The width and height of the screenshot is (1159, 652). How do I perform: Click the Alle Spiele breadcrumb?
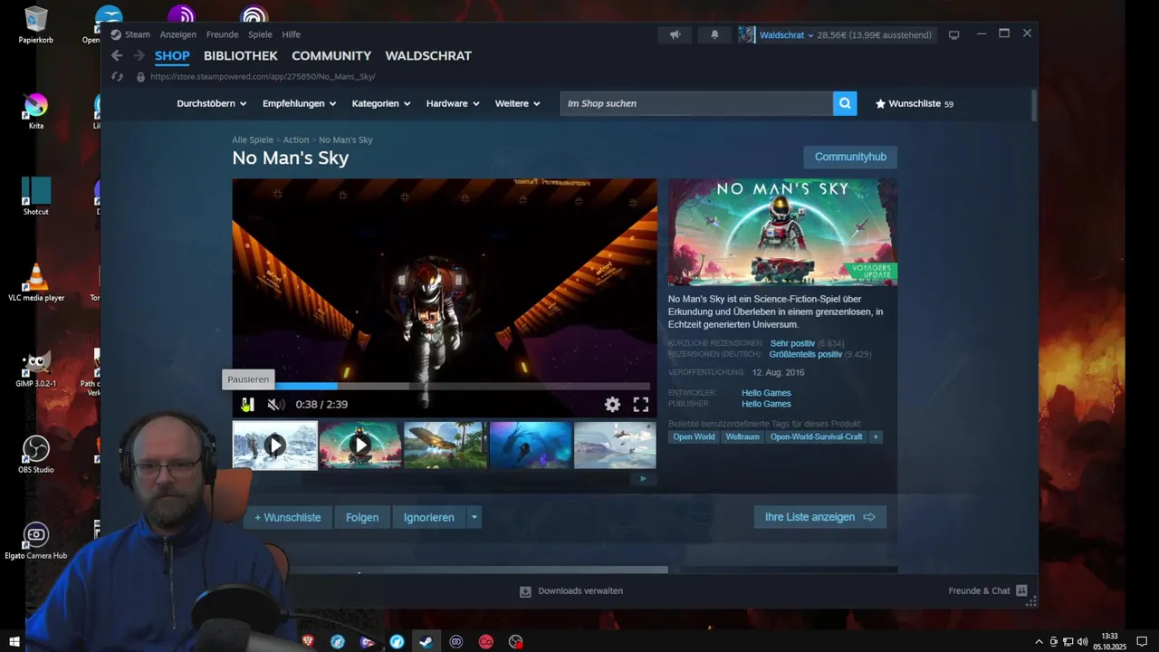(x=252, y=140)
